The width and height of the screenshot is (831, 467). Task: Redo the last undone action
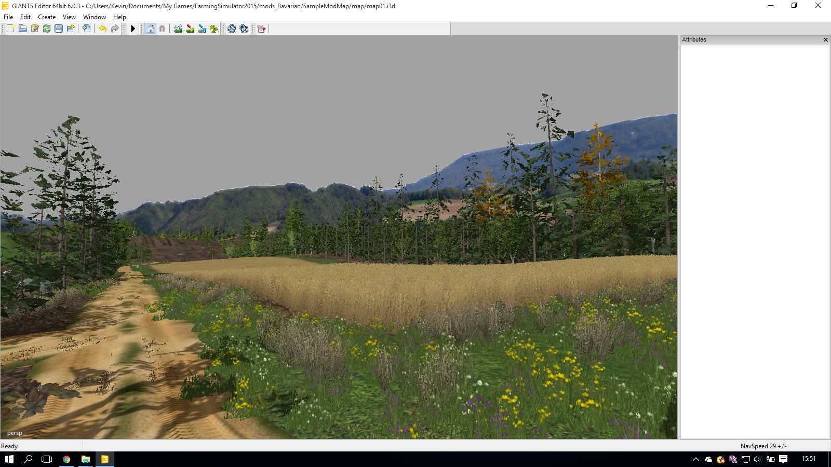click(x=115, y=29)
